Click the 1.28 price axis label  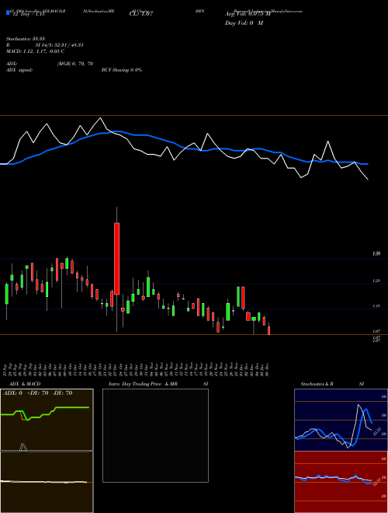click(376, 281)
